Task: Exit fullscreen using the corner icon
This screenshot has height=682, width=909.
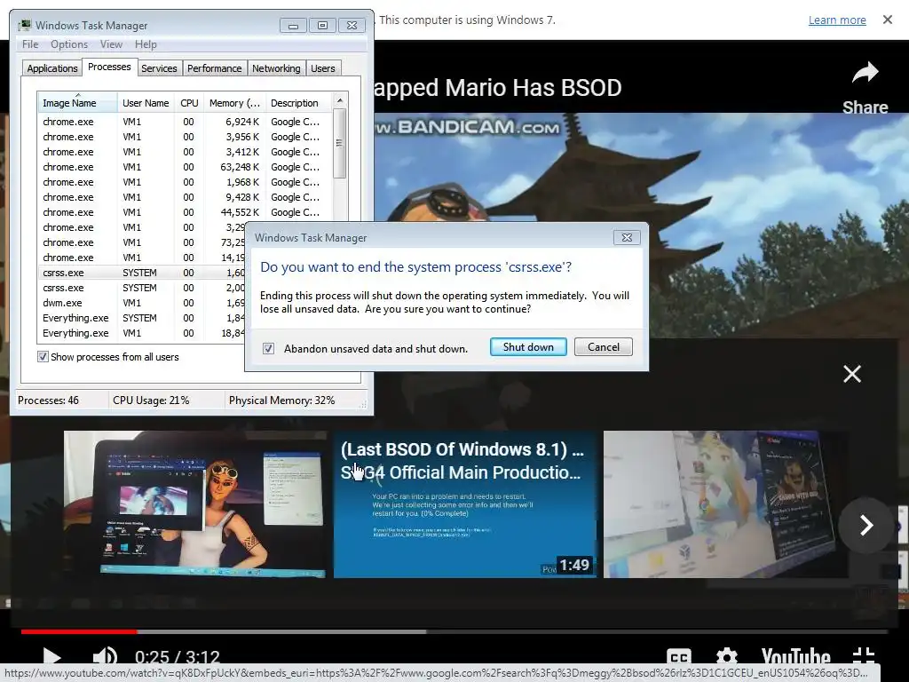Action: tap(863, 656)
